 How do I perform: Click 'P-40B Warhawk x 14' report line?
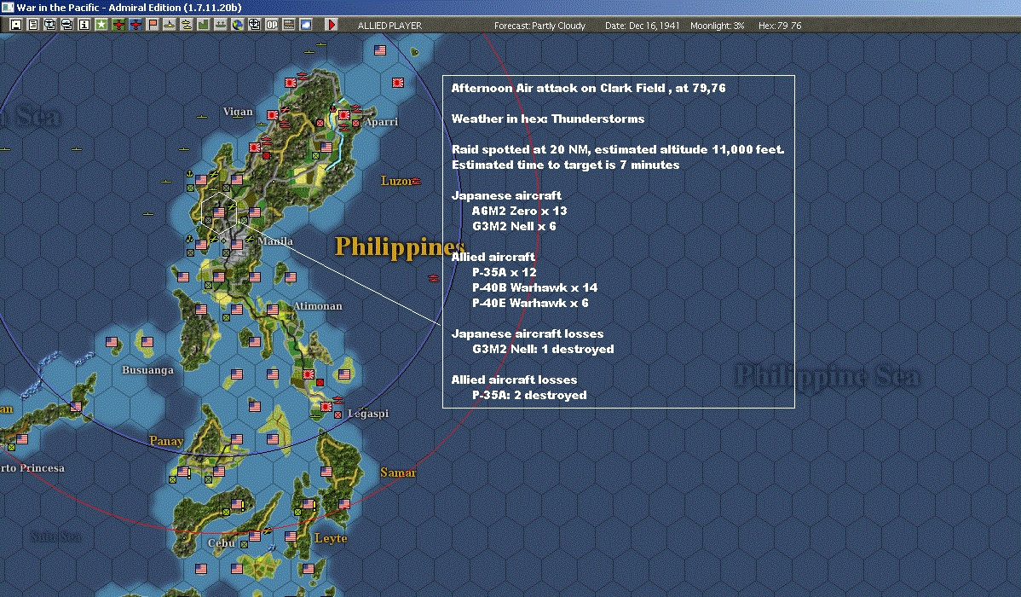534,287
